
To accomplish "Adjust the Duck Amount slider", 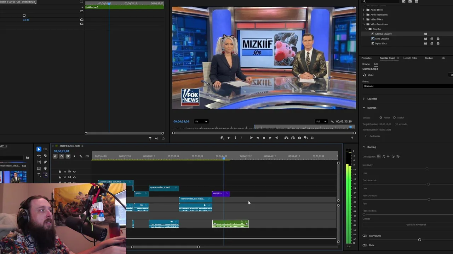I will tap(428, 184).
